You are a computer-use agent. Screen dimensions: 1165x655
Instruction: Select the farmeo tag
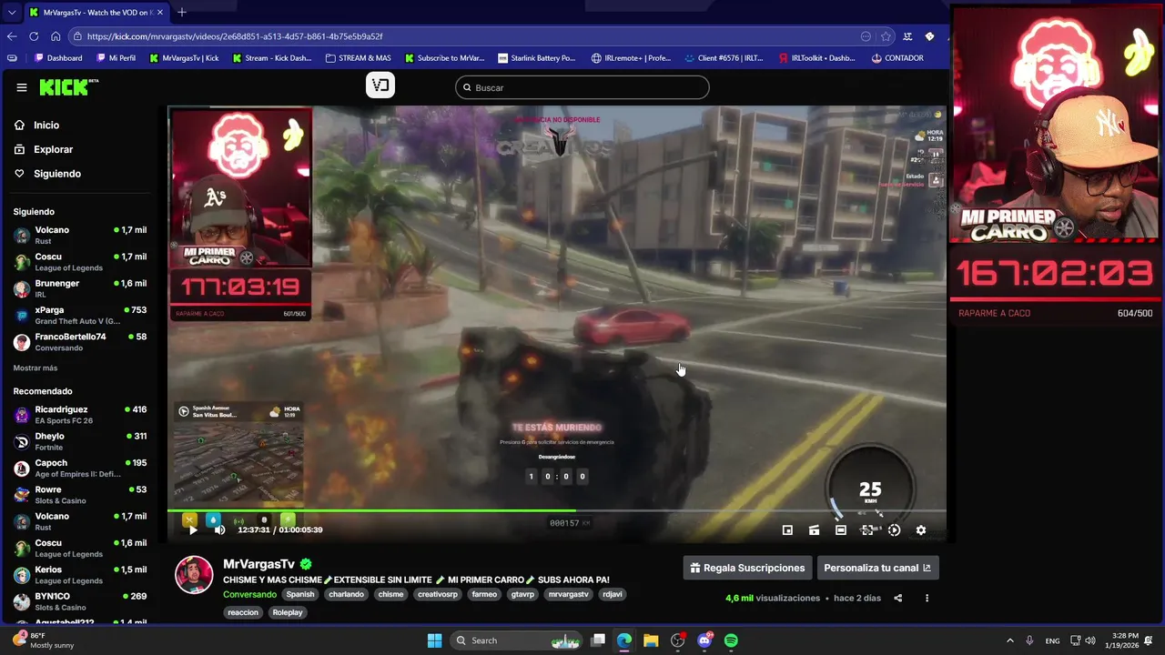tap(484, 594)
